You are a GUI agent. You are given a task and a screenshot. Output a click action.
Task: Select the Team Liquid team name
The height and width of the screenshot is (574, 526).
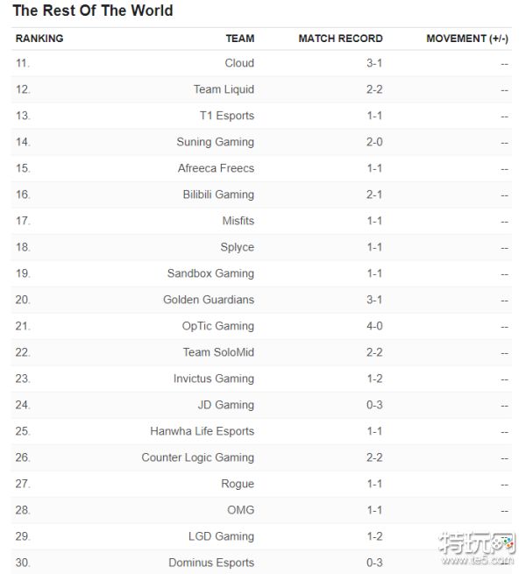[x=224, y=89]
